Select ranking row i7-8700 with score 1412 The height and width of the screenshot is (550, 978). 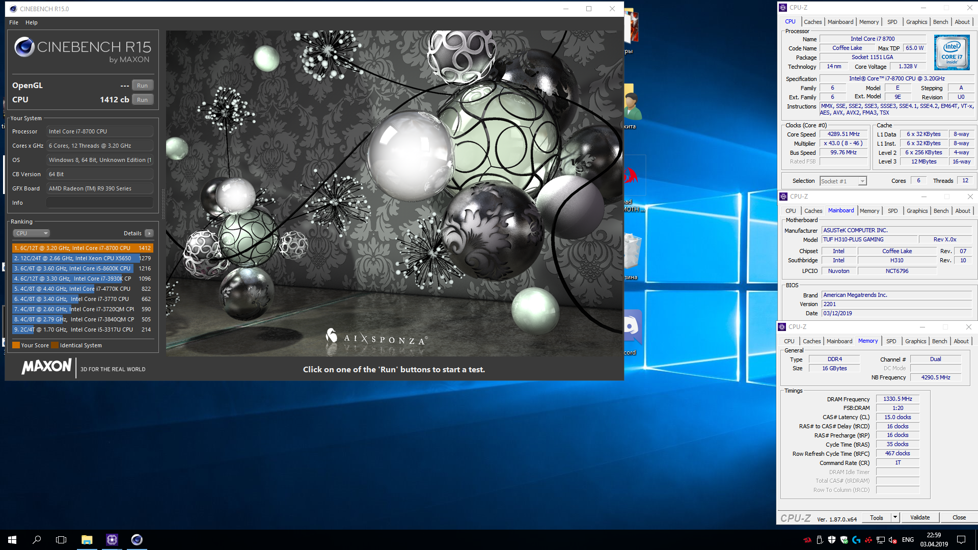(83, 248)
